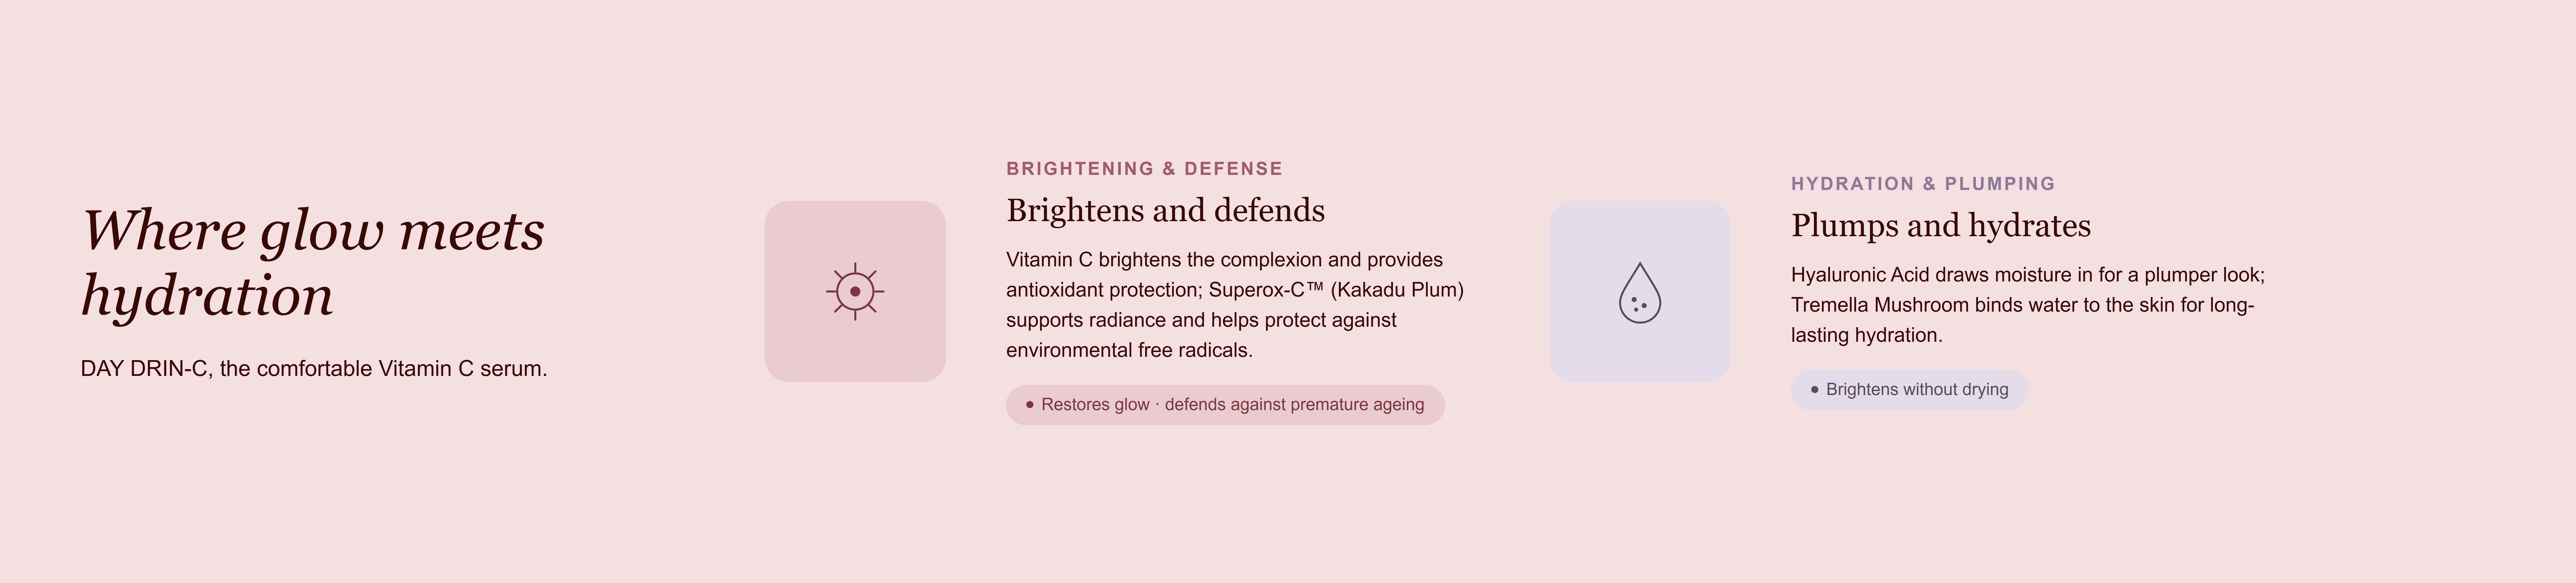Click the Vitamin C brightens paragraph

(x=1235, y=305)
